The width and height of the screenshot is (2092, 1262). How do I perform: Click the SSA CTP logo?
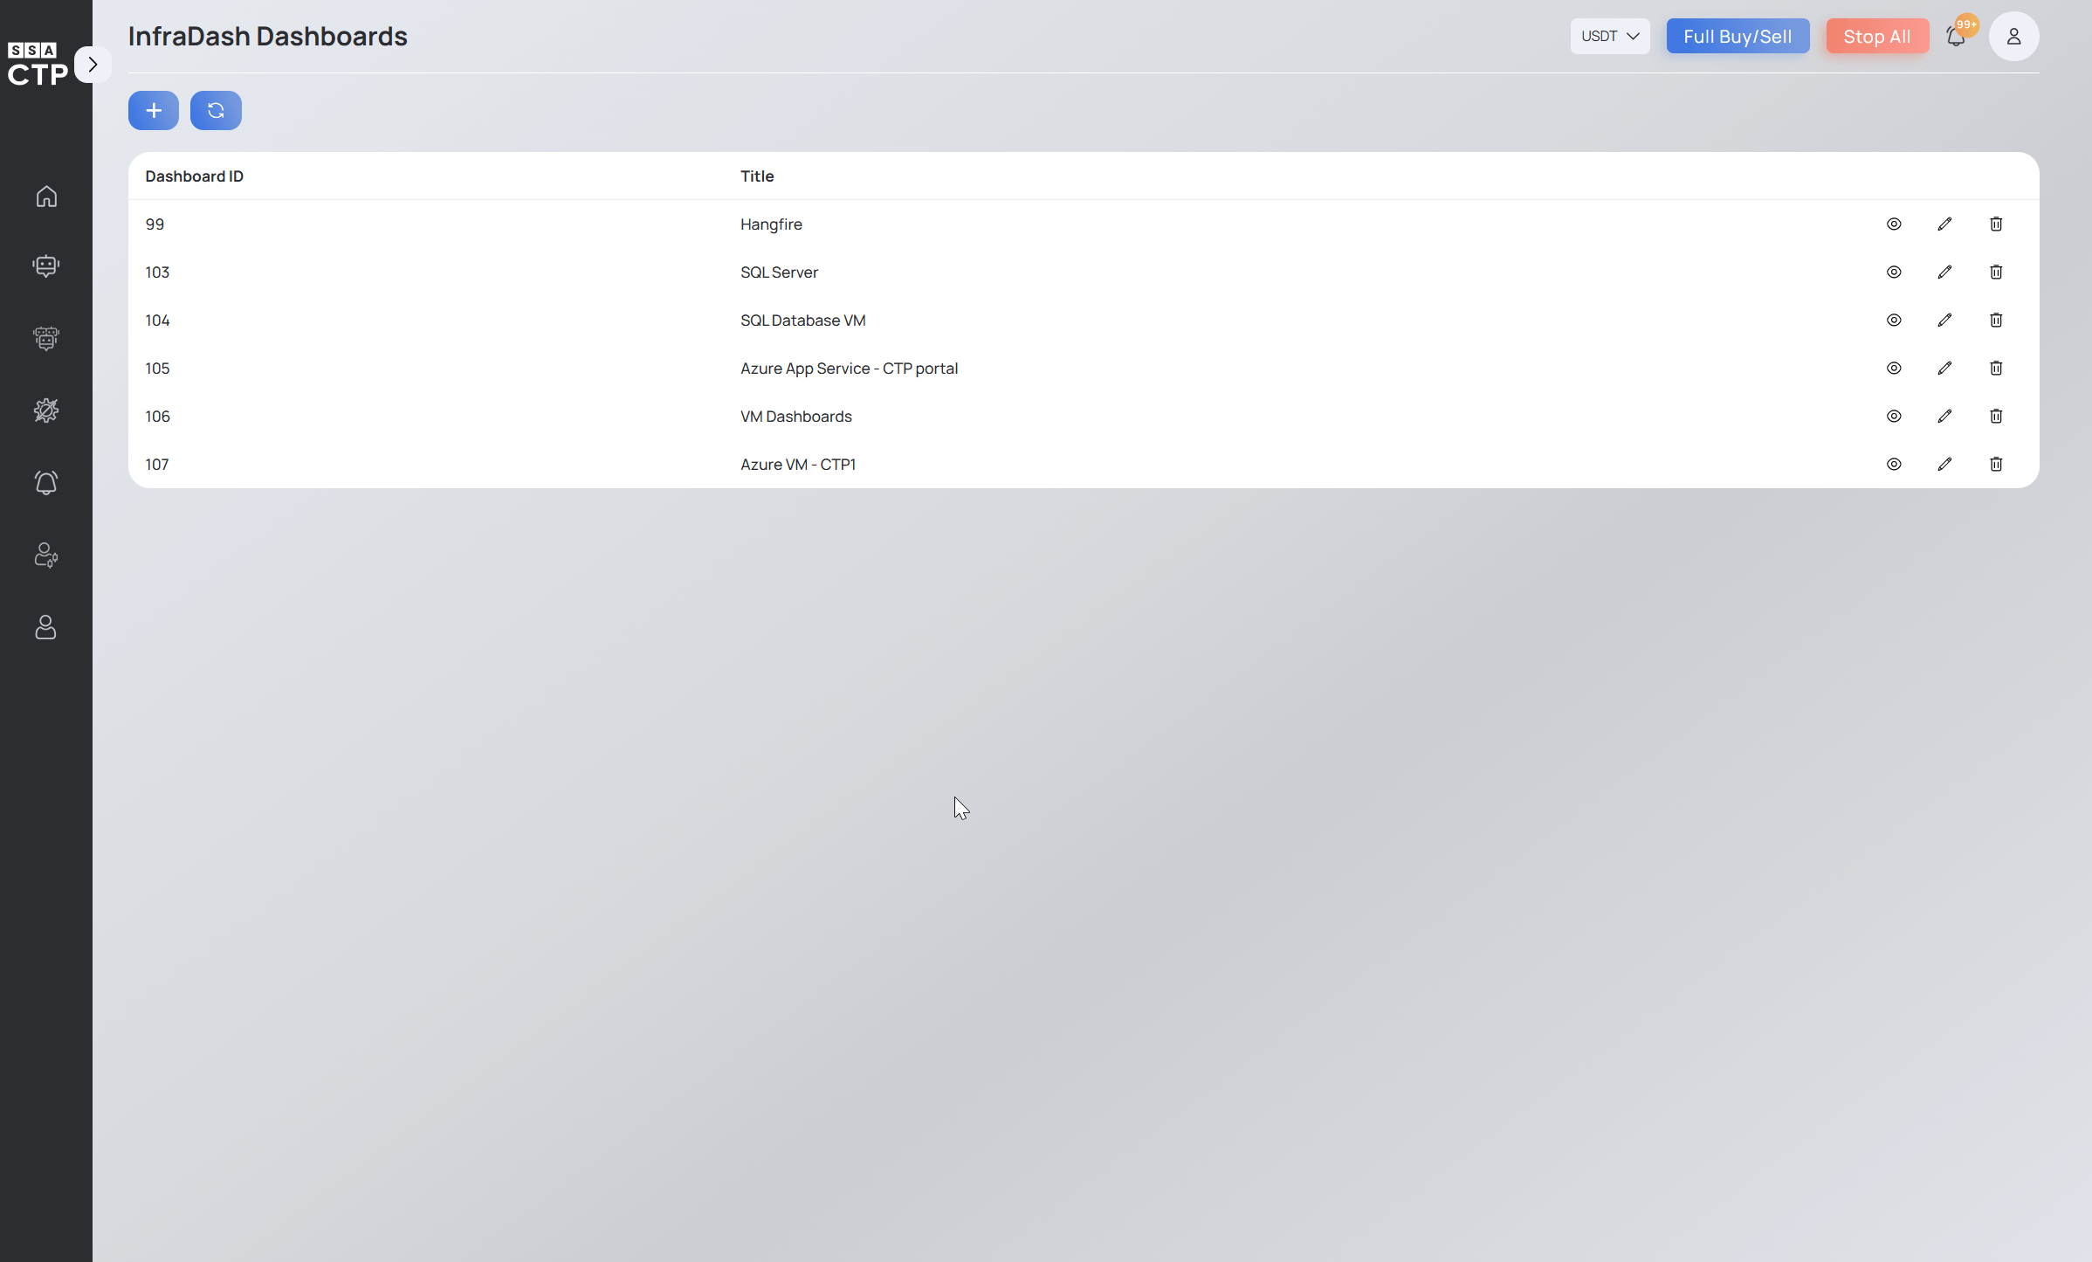click(x=38, y=65)
